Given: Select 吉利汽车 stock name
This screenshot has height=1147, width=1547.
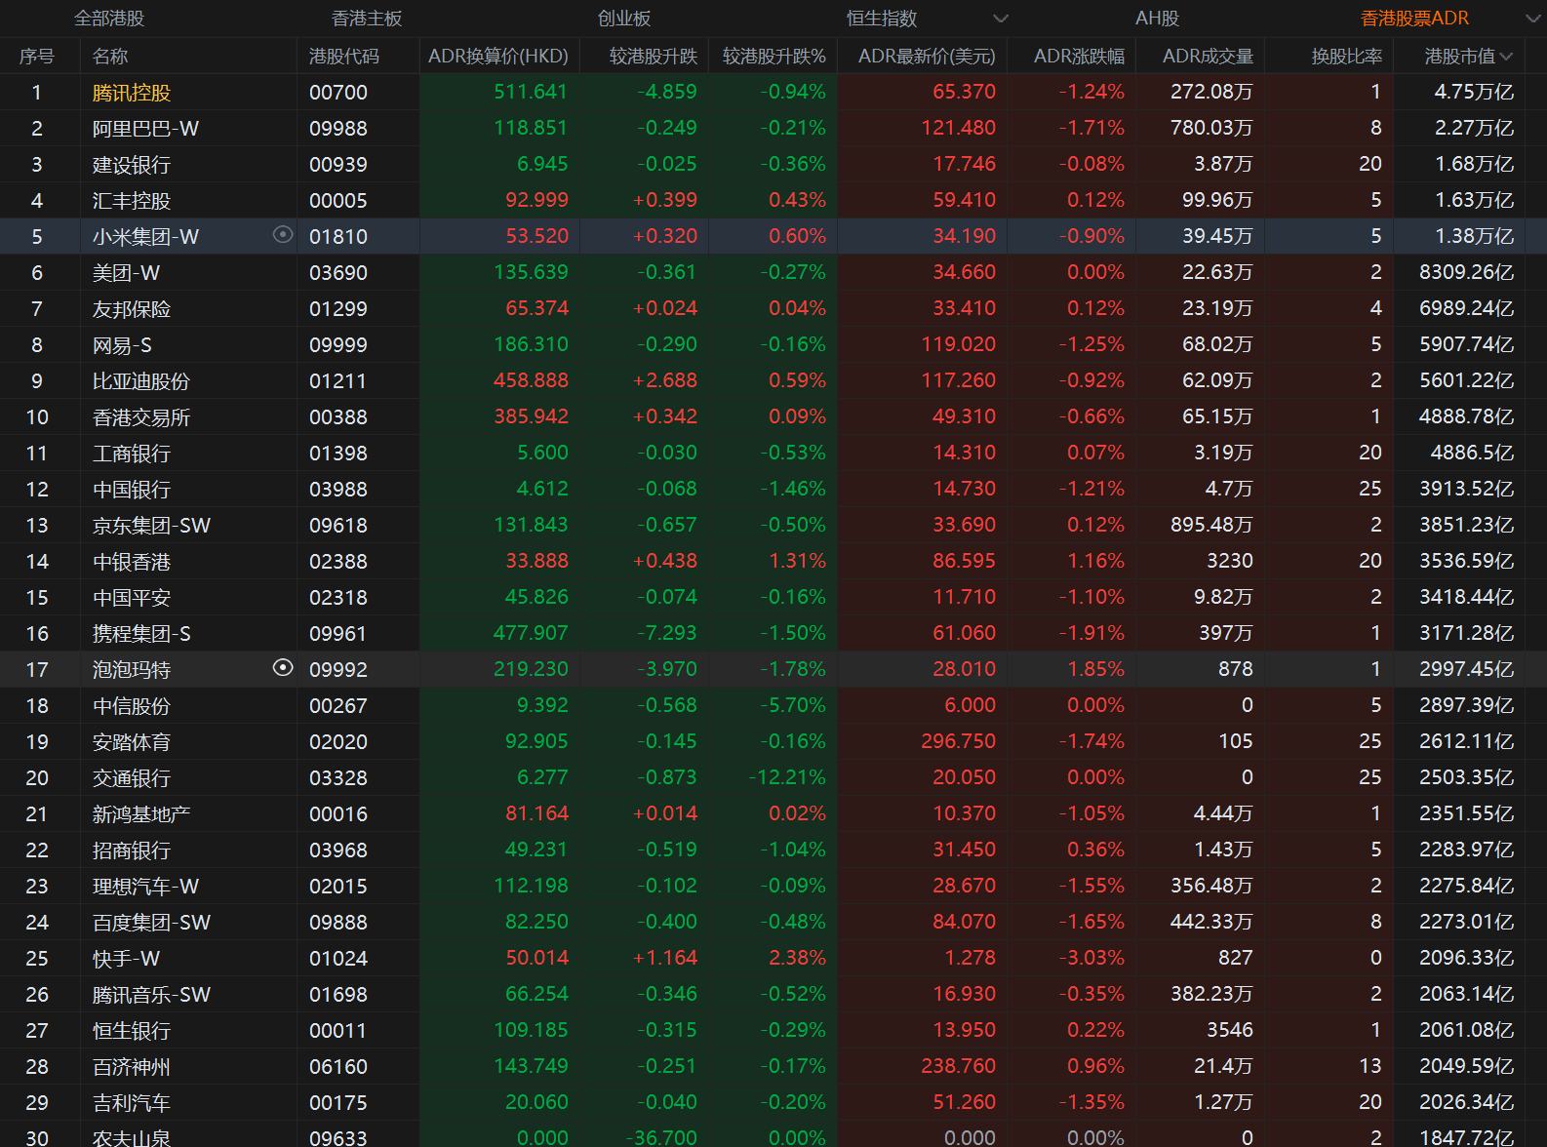Looking at the screenshot, I should pyautogui.click(x=132, y=1102).
